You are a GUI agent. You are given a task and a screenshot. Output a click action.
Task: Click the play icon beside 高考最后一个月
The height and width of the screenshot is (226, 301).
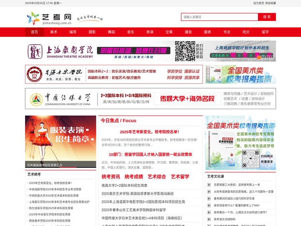(x=209, y=212)
